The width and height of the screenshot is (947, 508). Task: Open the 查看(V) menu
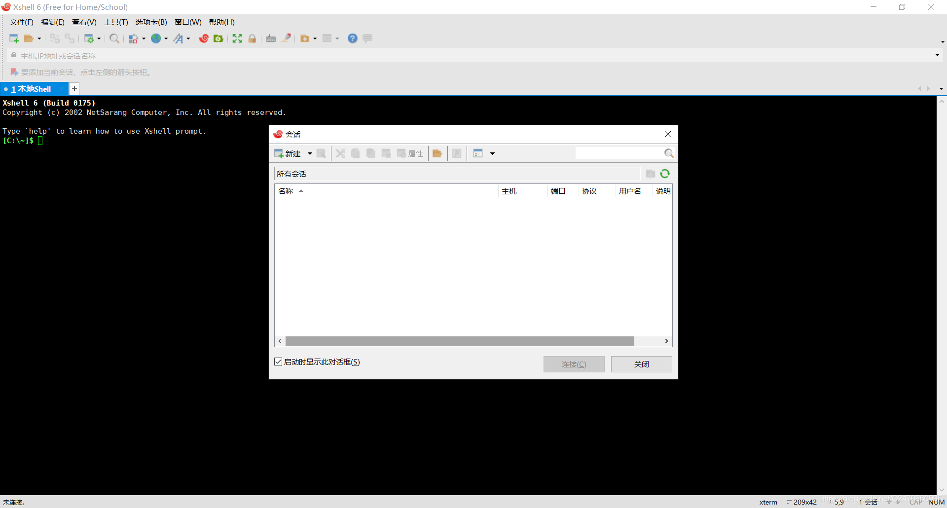pos(84,22)
